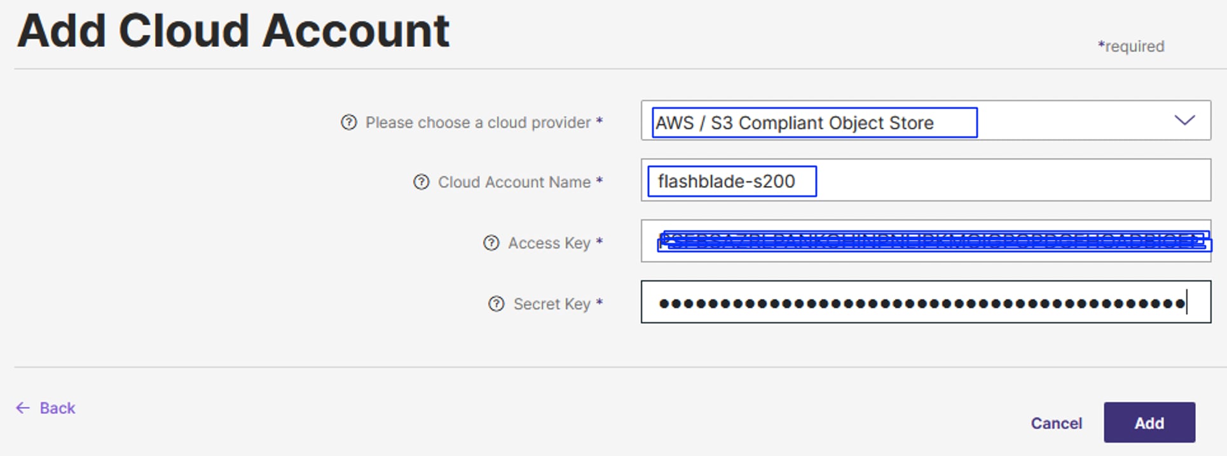Show the Access Key help tooltip icon
The height and width of the screenshot is (456, 1227).
pos(491,243)
